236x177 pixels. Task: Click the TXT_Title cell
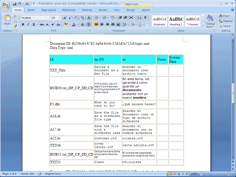(x=71, y=70)
